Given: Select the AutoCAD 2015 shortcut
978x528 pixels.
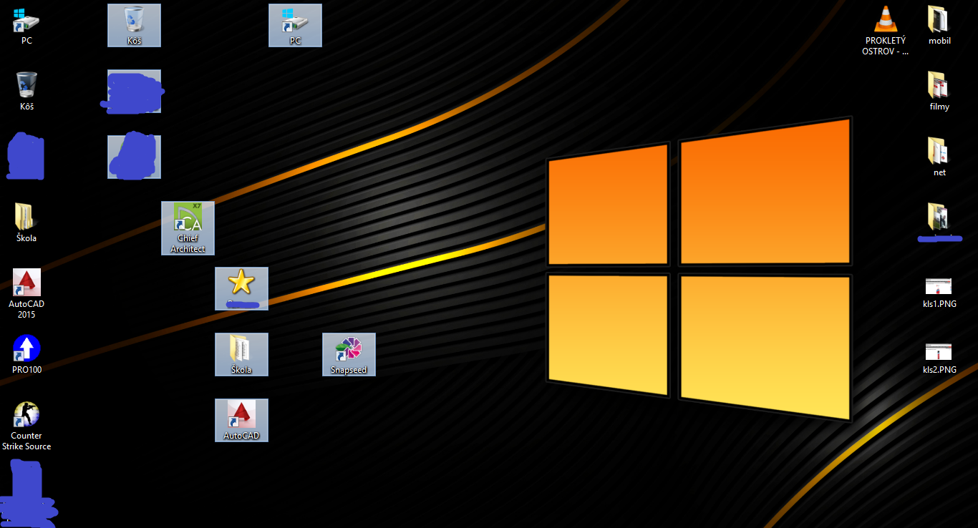Looking at the screenshot, I should tap(26, 294).
